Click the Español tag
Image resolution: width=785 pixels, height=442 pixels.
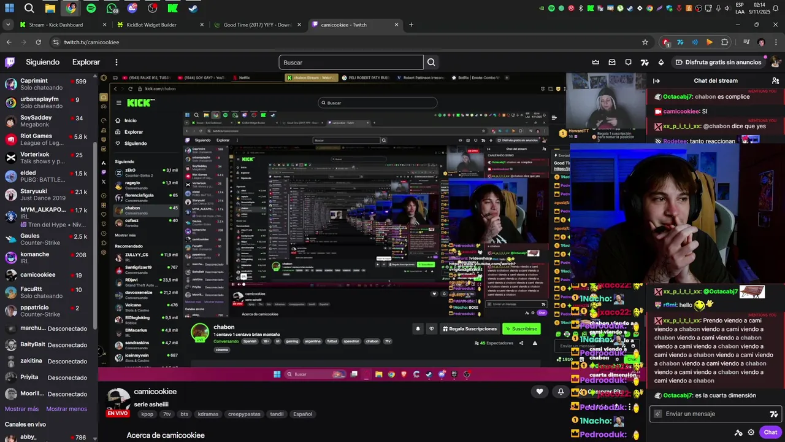pos(302,414)
